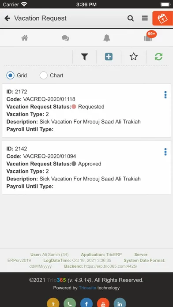
Task: Click the YouTube social button
Action: point(103,303)
